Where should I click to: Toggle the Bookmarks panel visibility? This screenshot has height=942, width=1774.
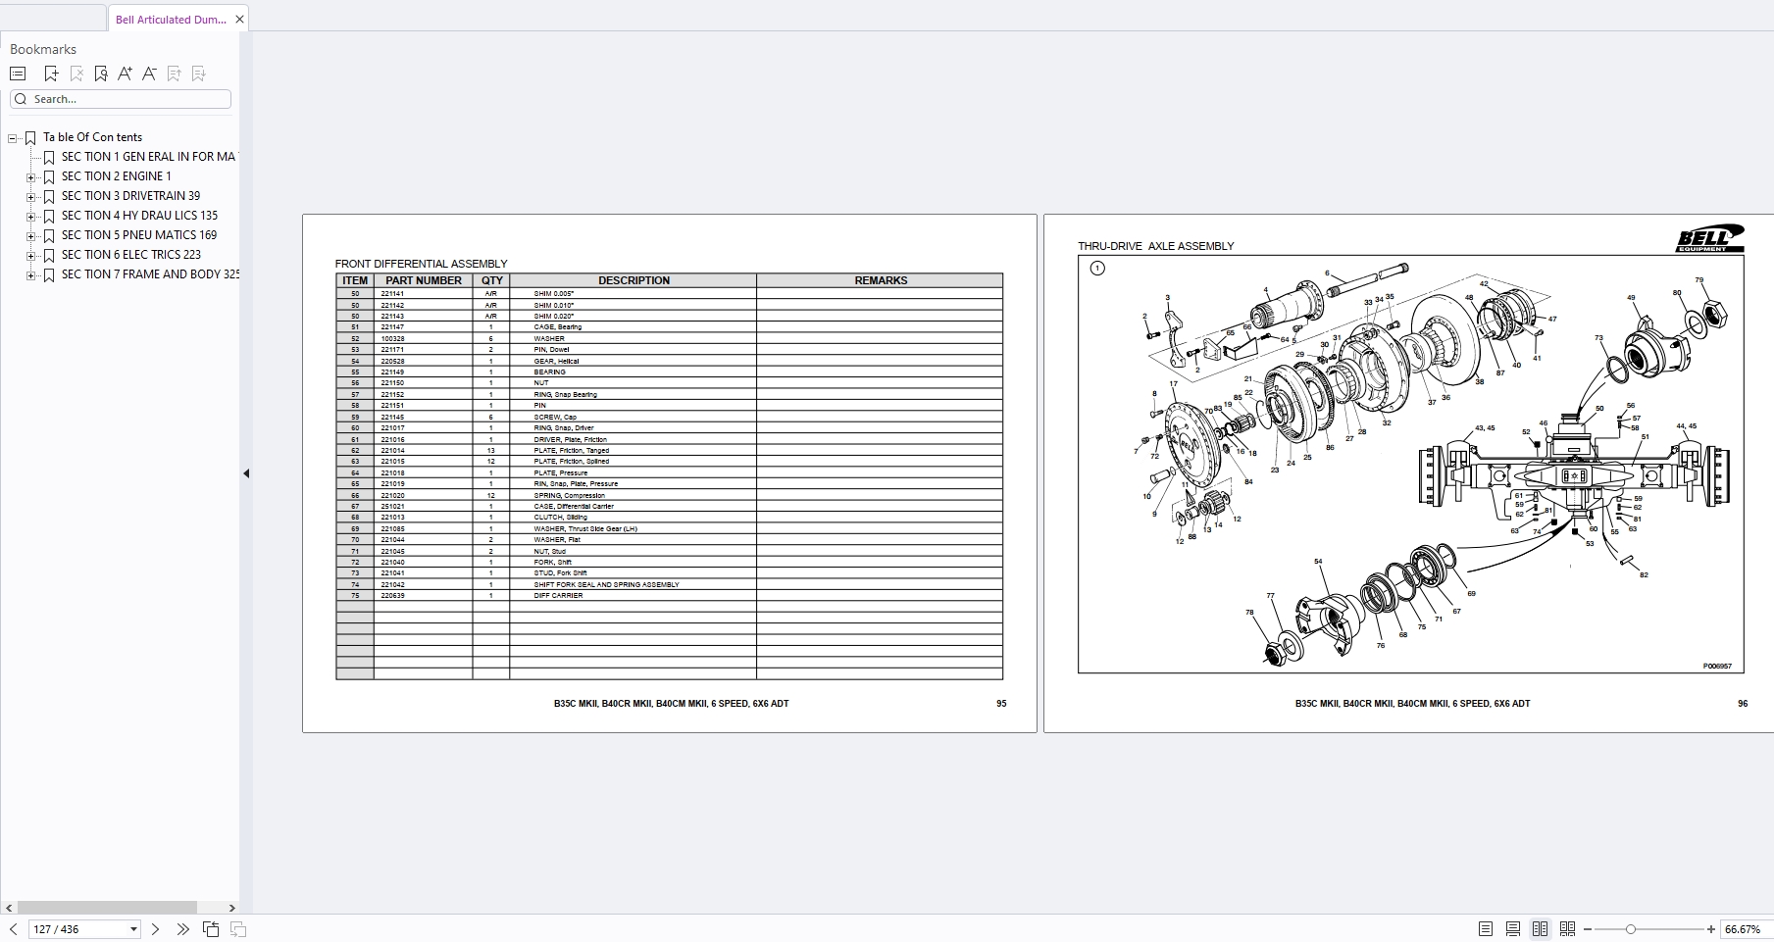[17, 74]
